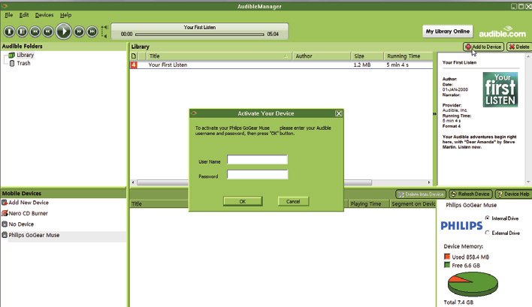Sort library by Size column

[x=367, y=56]
